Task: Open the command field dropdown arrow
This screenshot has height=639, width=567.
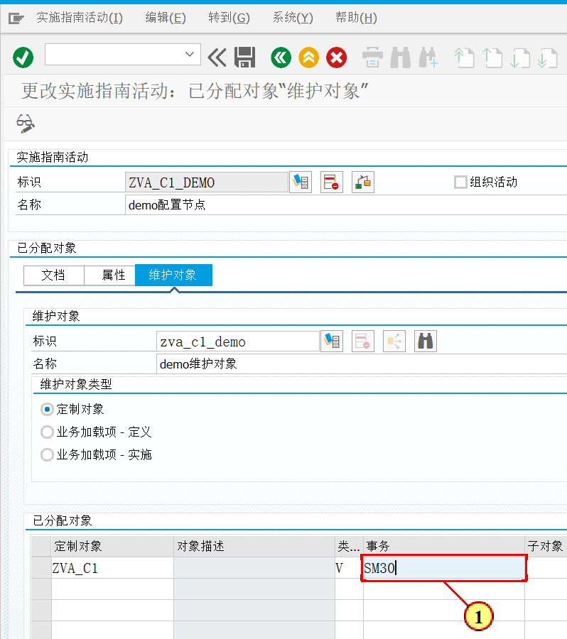Action: coord(189,54)
